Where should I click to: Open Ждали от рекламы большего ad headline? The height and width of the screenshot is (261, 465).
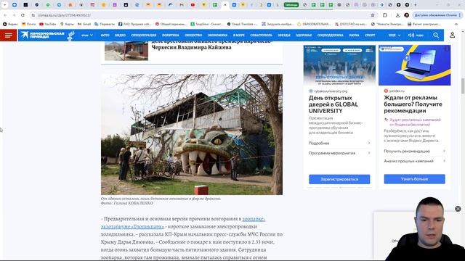click(x=413, y=104)
